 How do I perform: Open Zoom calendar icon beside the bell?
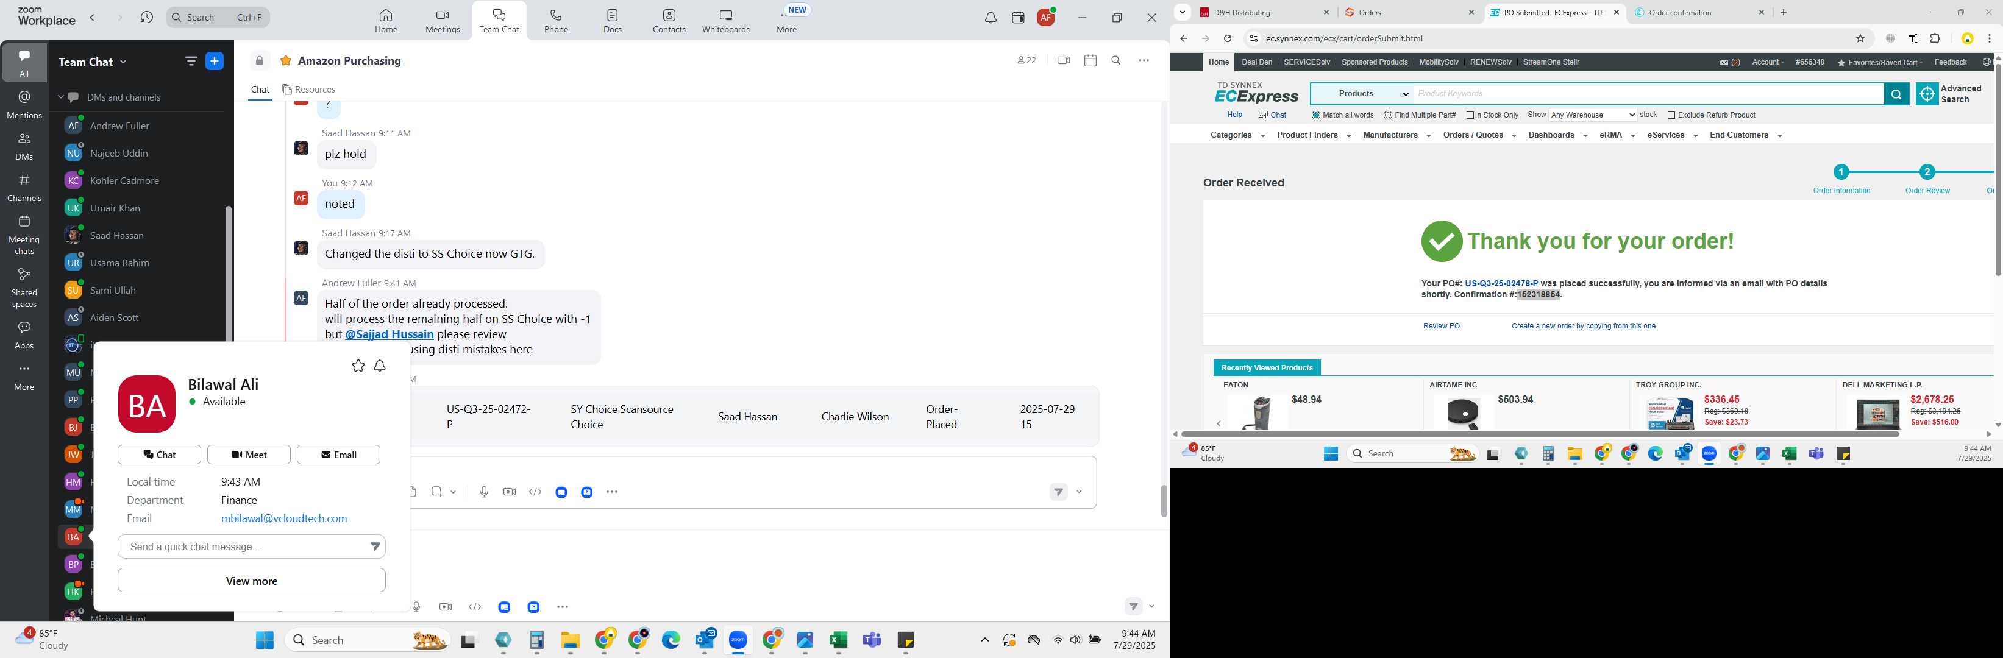1018,18
